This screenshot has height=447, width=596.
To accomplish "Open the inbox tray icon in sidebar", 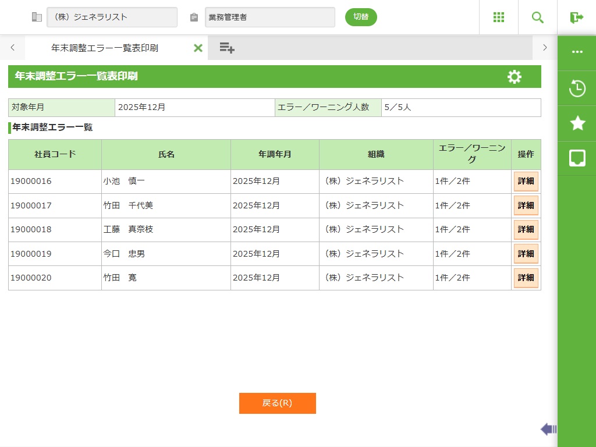I will (x=577, y=158).
